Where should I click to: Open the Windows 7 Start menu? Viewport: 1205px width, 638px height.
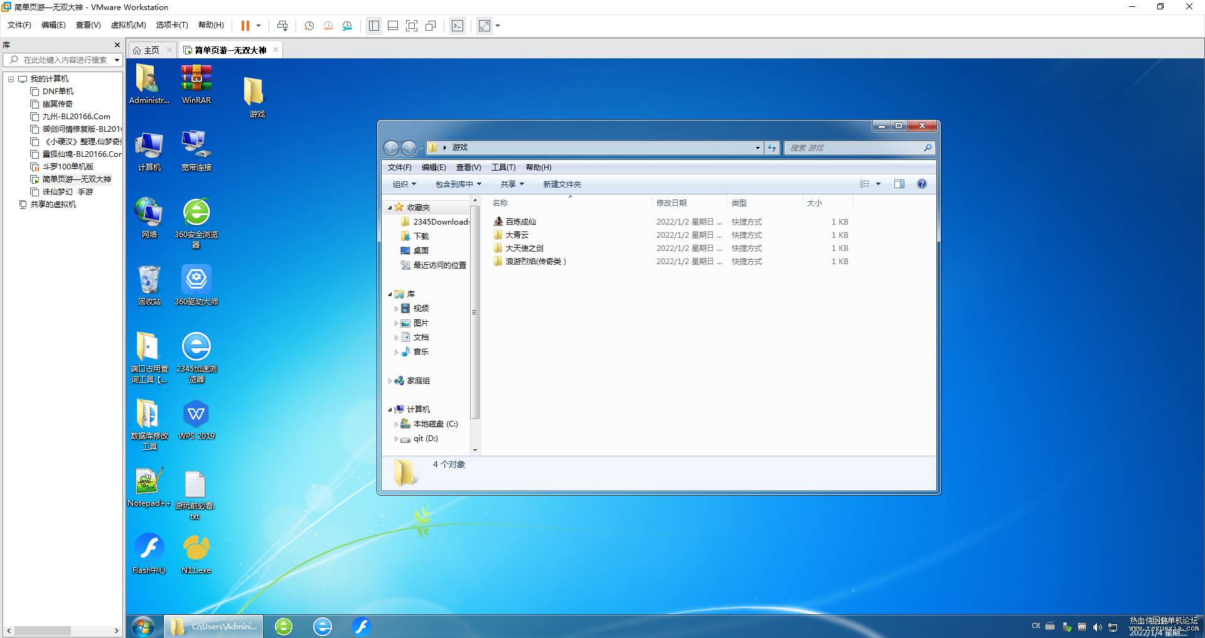(143, 626)
